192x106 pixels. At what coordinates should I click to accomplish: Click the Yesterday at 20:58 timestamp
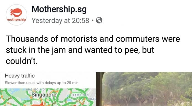point(60,20)
